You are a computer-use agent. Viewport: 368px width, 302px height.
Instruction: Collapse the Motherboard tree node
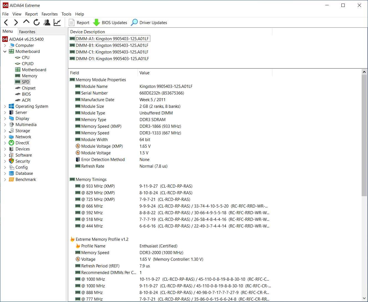click(x=5, y=52)
